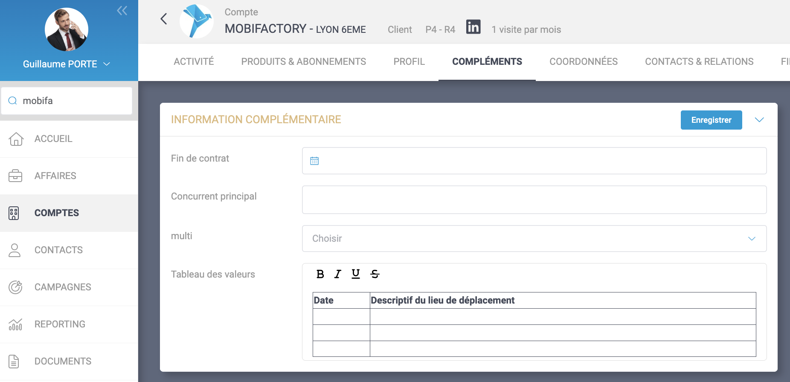The width and height of the screenshot is (790, 382).
Task: Collapse the Information Complémentaire panel
Action: pyautogui.click(x=759, y=120)
